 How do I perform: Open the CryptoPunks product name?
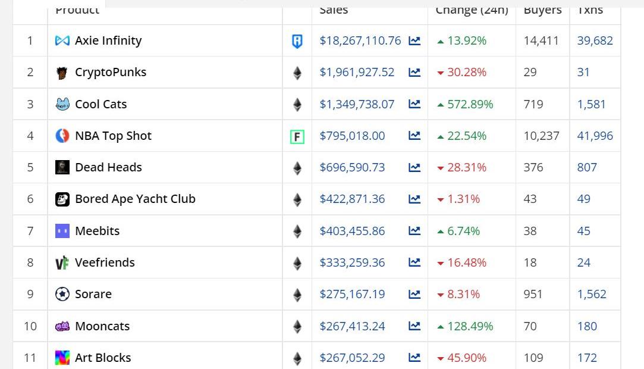coord(111,73)
